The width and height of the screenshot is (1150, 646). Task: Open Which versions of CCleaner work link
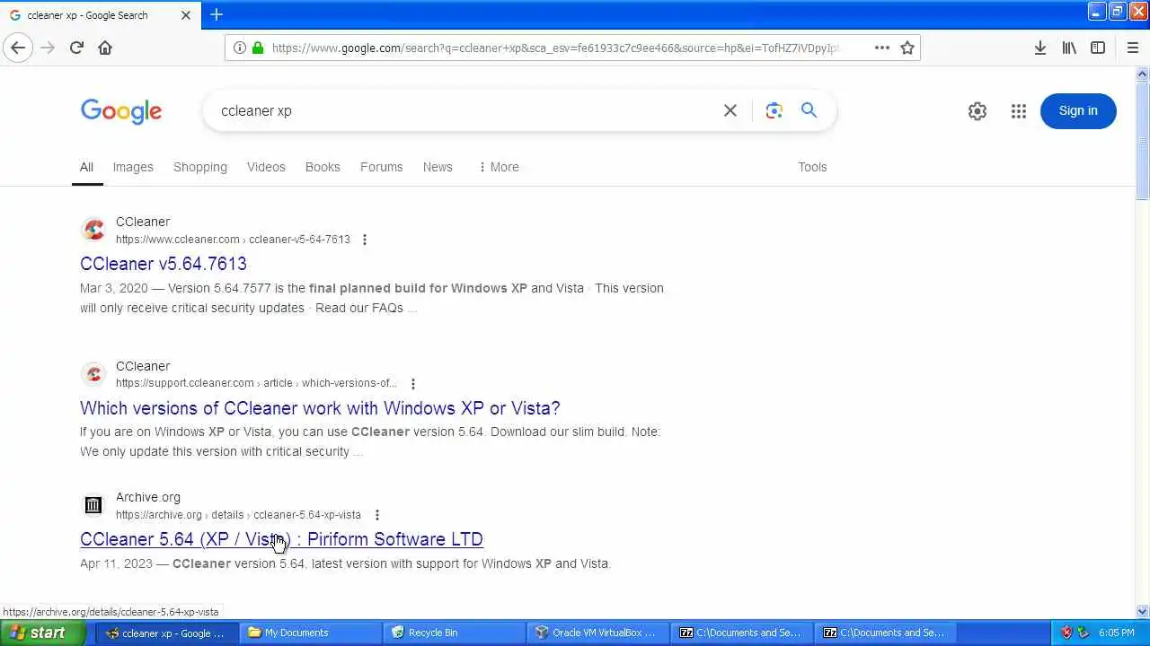320,408
